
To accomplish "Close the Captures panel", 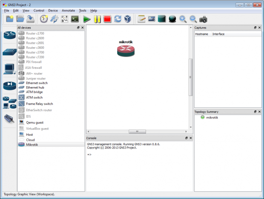I will coord(259,28).
